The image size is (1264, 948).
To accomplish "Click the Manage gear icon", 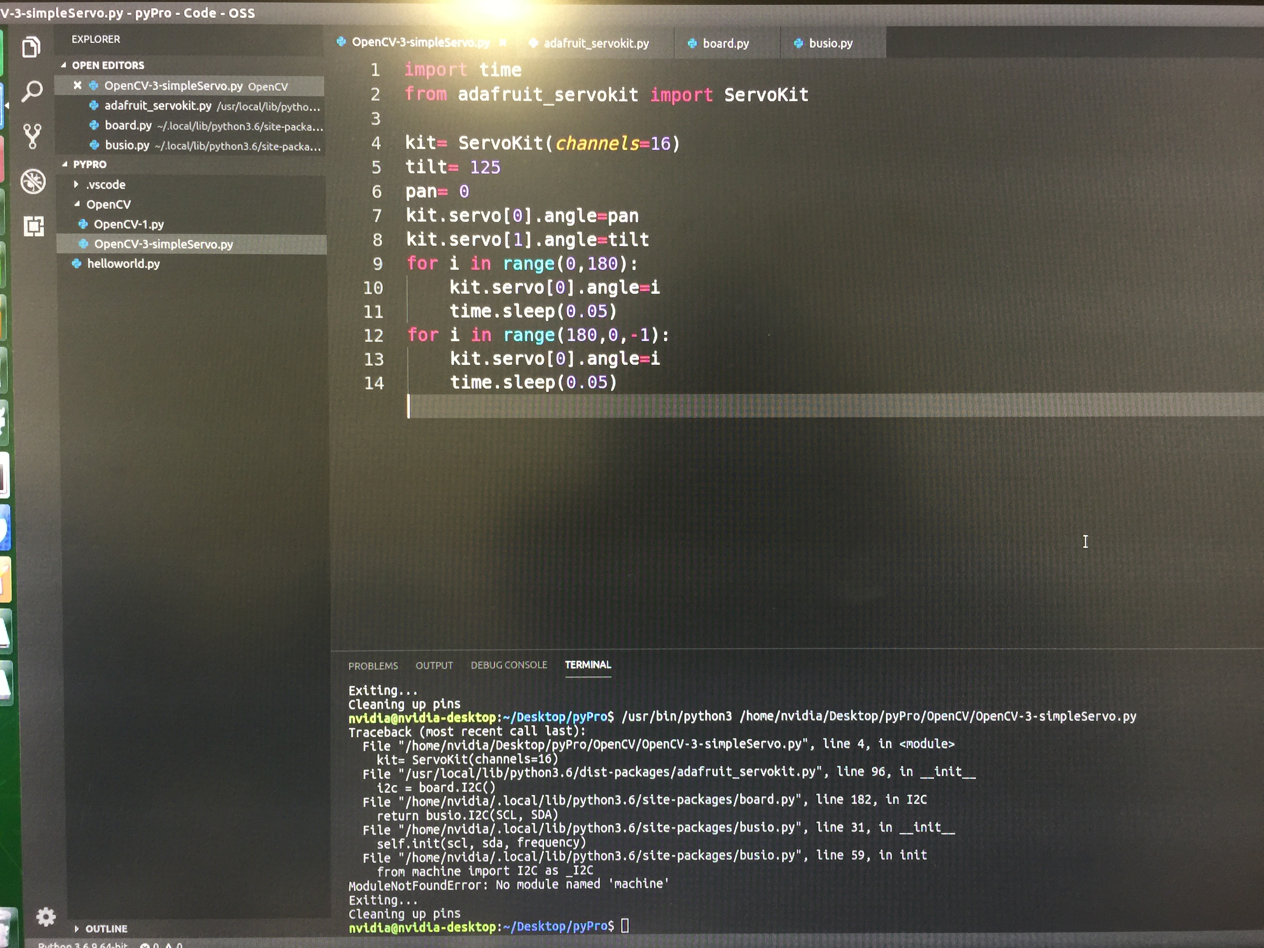I will [46, 917].
